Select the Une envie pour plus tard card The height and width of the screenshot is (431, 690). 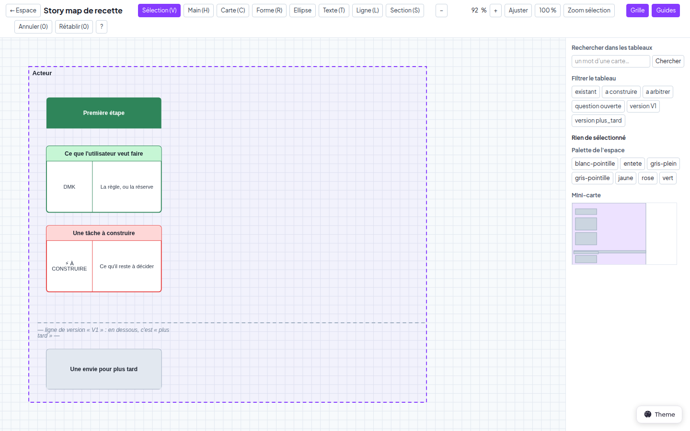coord(104,369)
